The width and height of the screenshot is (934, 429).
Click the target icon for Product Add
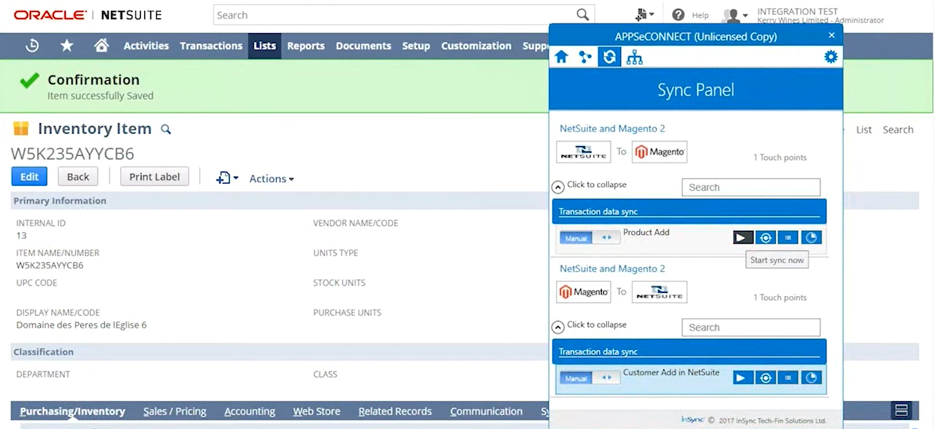[766, 238]
